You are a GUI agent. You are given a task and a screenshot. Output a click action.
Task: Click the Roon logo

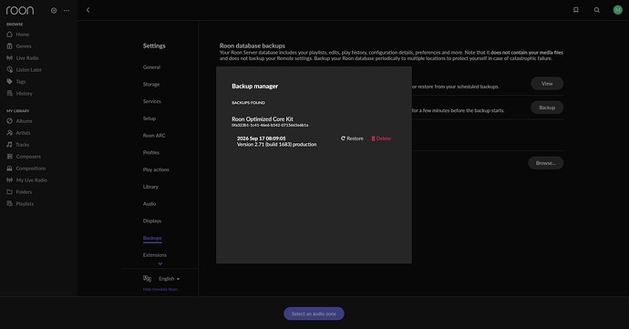(x=20, y=10)
